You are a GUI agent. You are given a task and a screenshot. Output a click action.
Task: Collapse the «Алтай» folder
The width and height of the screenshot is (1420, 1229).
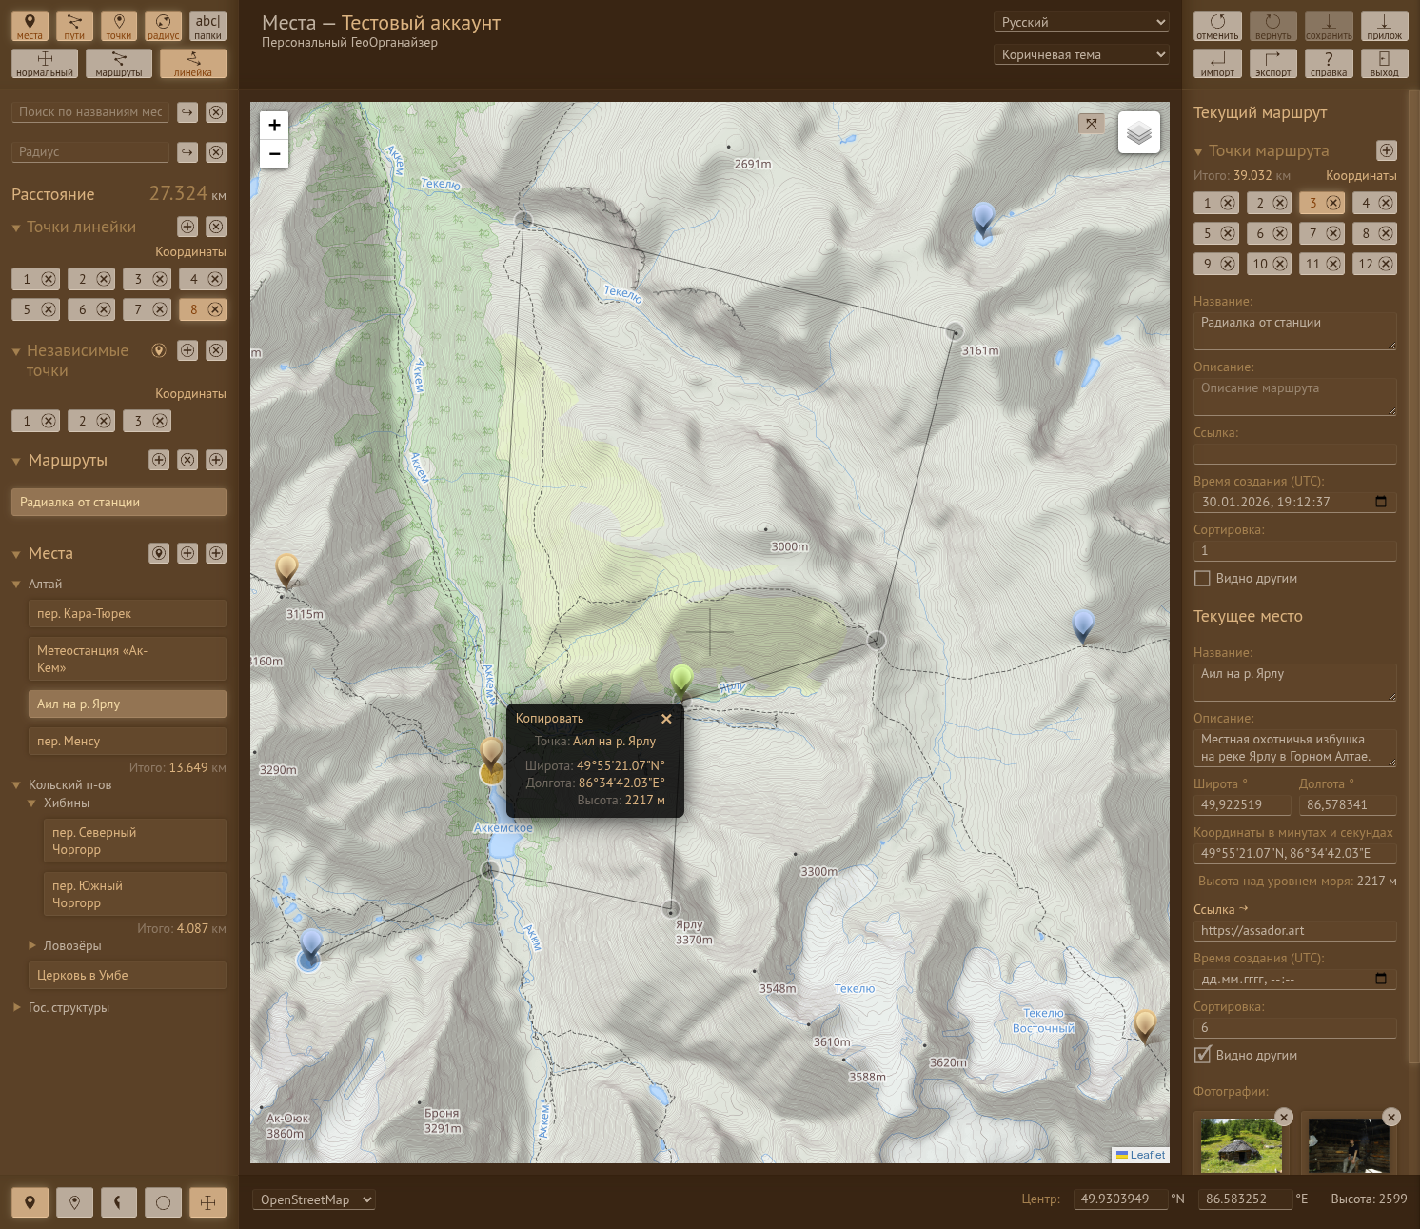[x=16, y=585]
